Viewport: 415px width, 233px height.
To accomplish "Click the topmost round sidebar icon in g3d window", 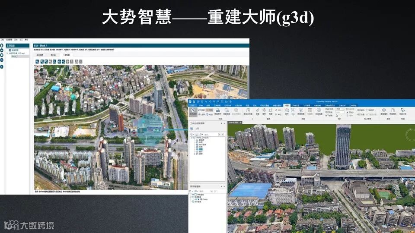I will [x=2, y=45].
